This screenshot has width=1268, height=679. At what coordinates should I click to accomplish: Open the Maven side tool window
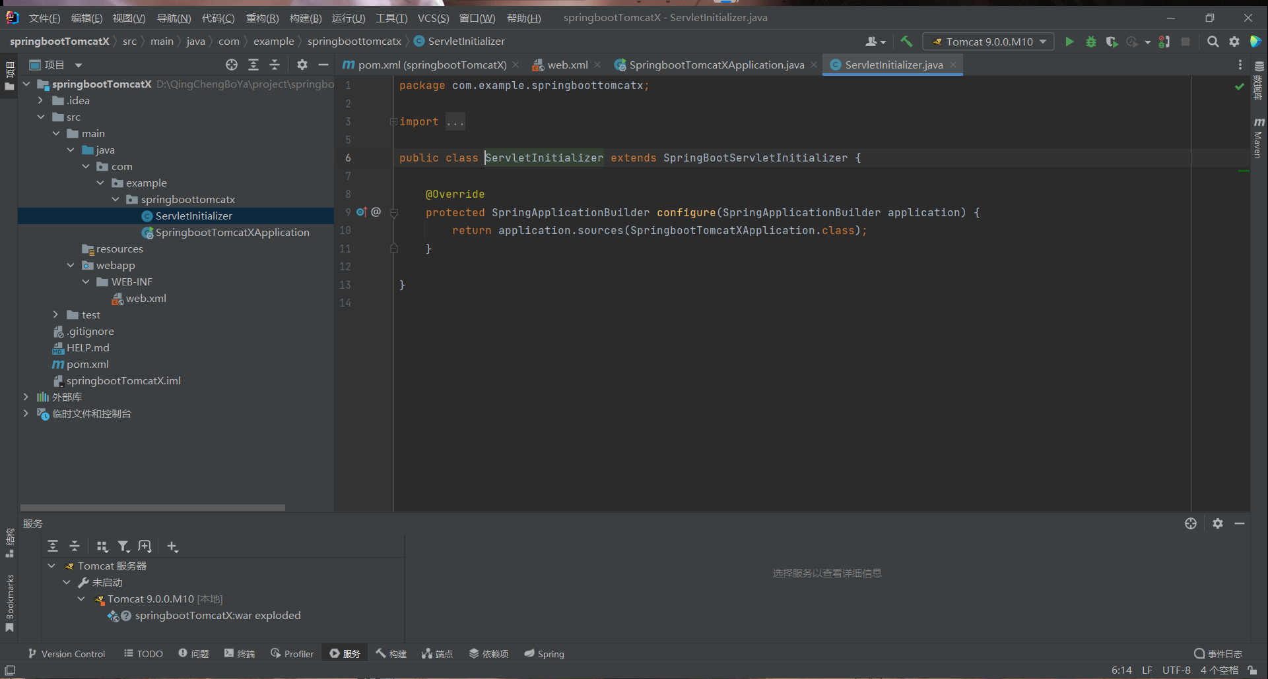pyautogui.click(x=1259, y=139)
